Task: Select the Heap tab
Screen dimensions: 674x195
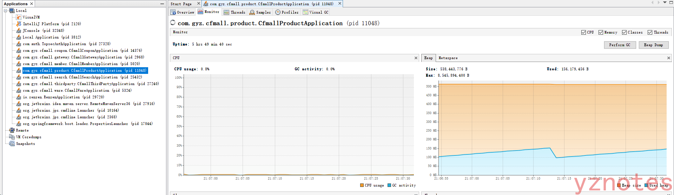Action: pyautogui.click(x=428, y=58)
